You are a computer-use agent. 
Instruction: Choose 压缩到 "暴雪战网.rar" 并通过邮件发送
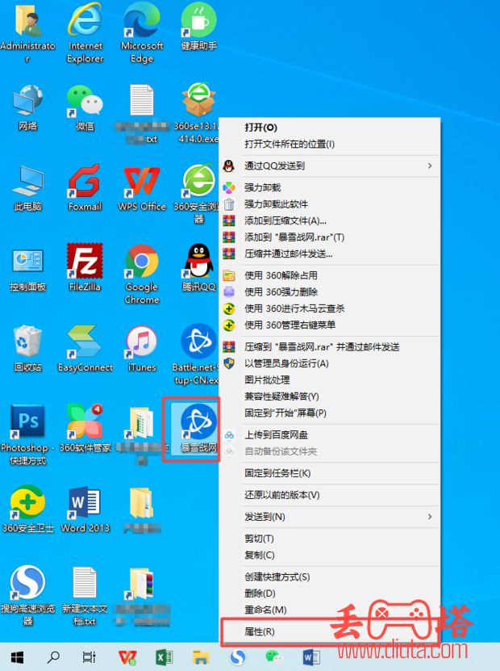point(330,346)
